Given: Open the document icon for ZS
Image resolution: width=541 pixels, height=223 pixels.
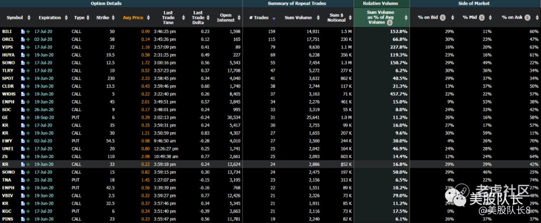Looking at the screenshot, I should [23, 156].
